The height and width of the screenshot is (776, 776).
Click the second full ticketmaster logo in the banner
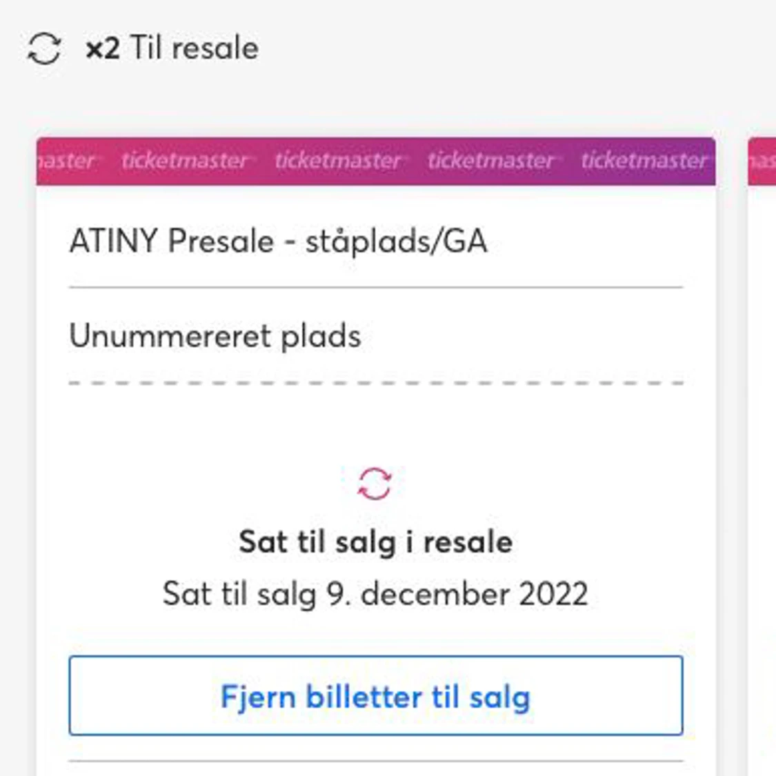[x=338, y=161]
